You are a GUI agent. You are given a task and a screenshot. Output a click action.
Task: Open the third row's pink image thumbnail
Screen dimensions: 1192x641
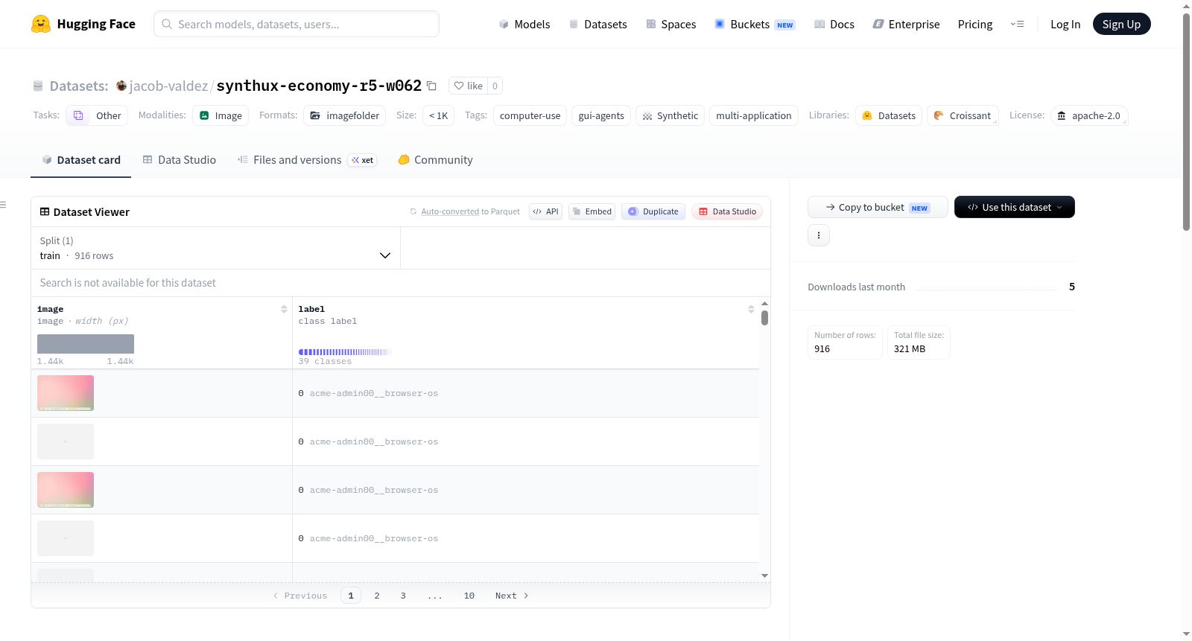coord(66,490)
